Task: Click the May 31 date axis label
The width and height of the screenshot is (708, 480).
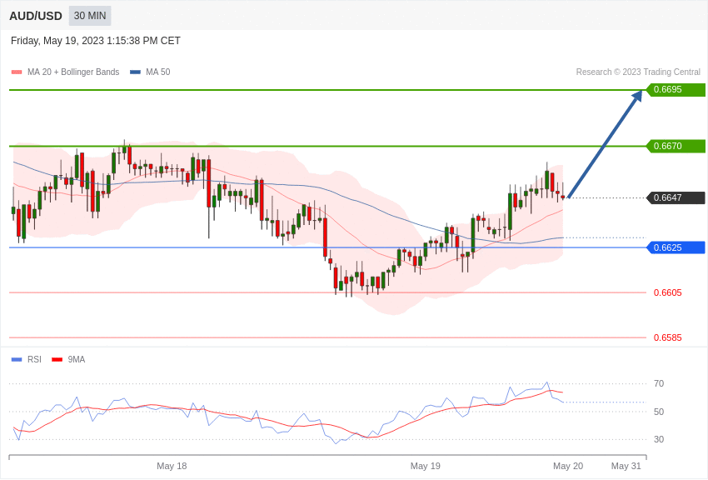Action: coord(626,466)
